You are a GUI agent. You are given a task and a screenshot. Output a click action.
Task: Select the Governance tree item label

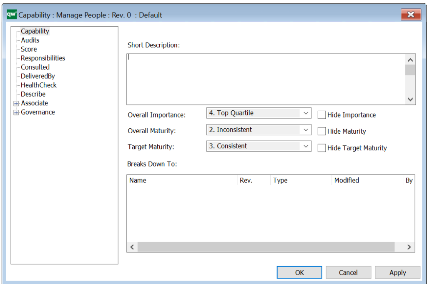click(38, 112)
